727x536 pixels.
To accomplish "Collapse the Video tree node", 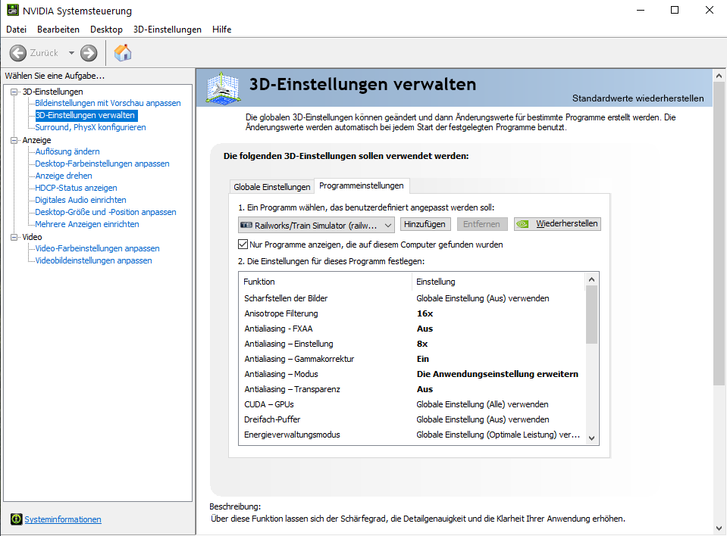I will (x=14, y=237).
